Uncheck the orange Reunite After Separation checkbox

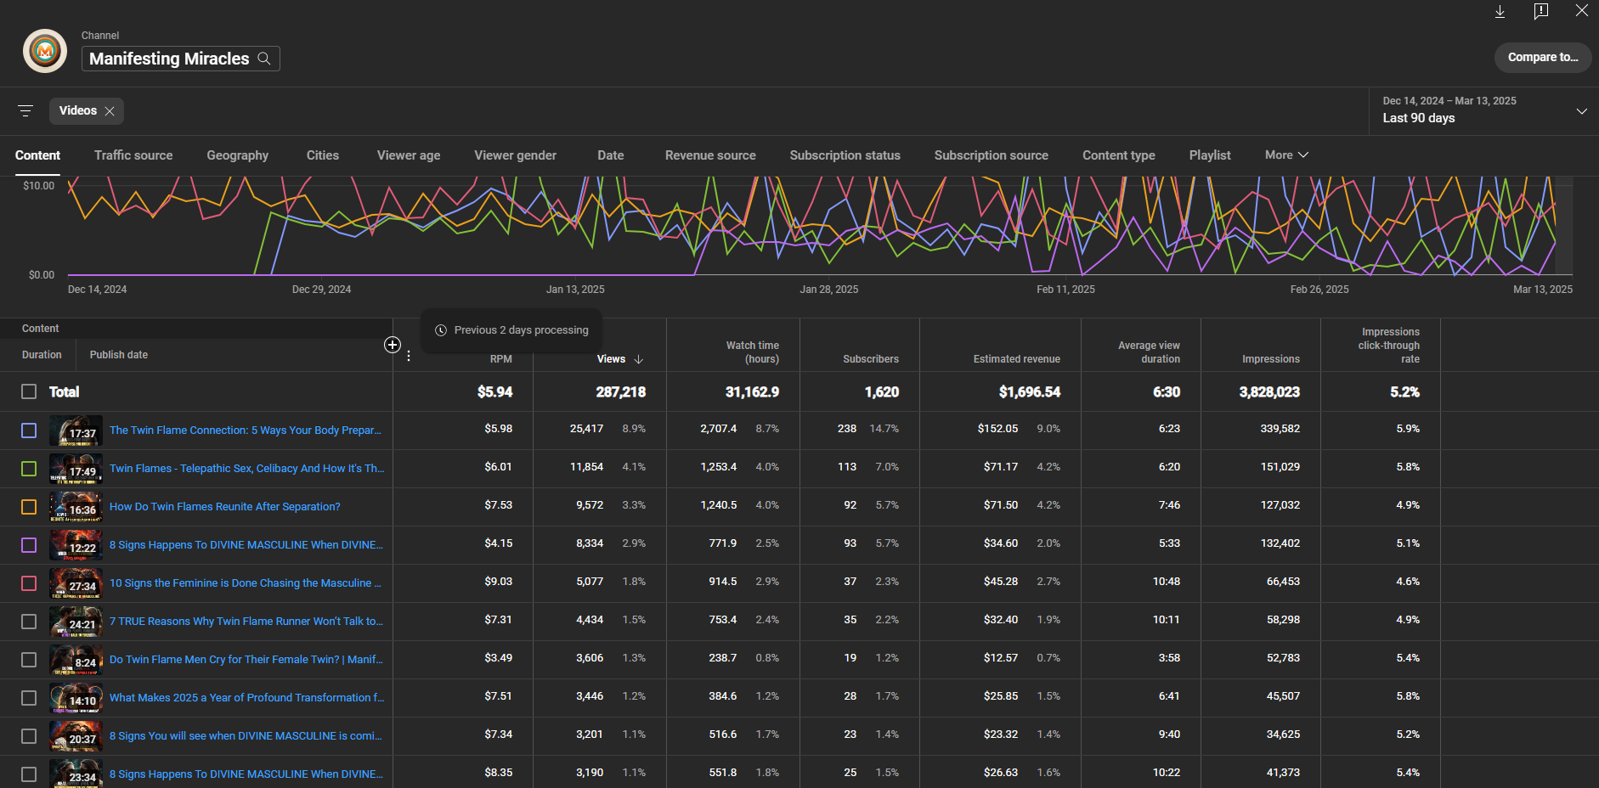click(29, 507)
